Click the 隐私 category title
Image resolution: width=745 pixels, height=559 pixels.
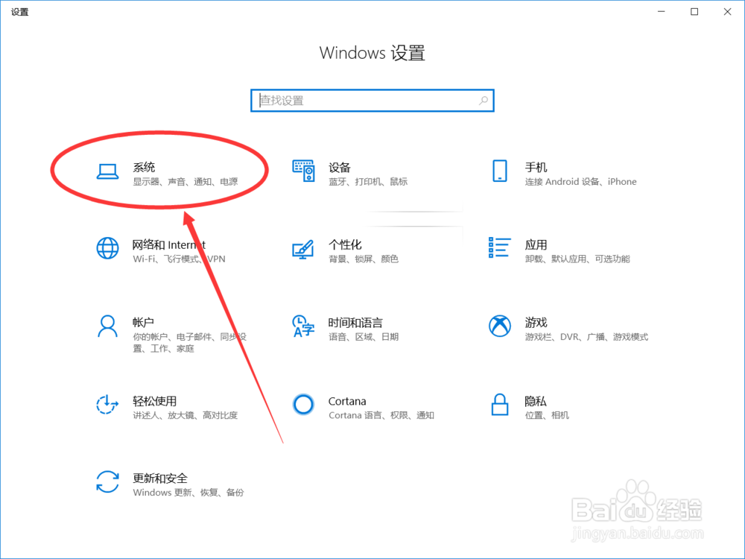536,401
